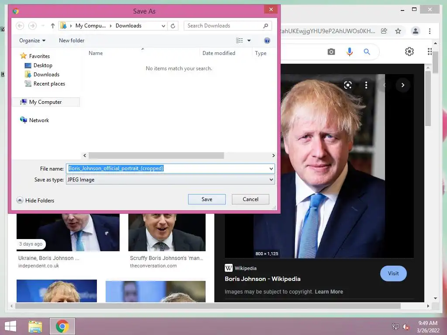Click the blue Google search magnifier
This screenshot has width=447, height=335.
367,52
